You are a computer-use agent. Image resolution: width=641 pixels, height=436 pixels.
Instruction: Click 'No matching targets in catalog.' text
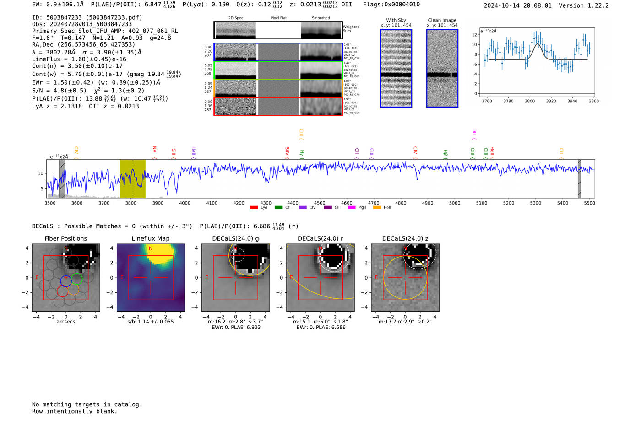click(x=87, y=404)
